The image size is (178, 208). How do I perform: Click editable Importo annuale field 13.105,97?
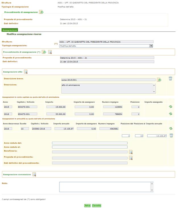coord(157,136)
